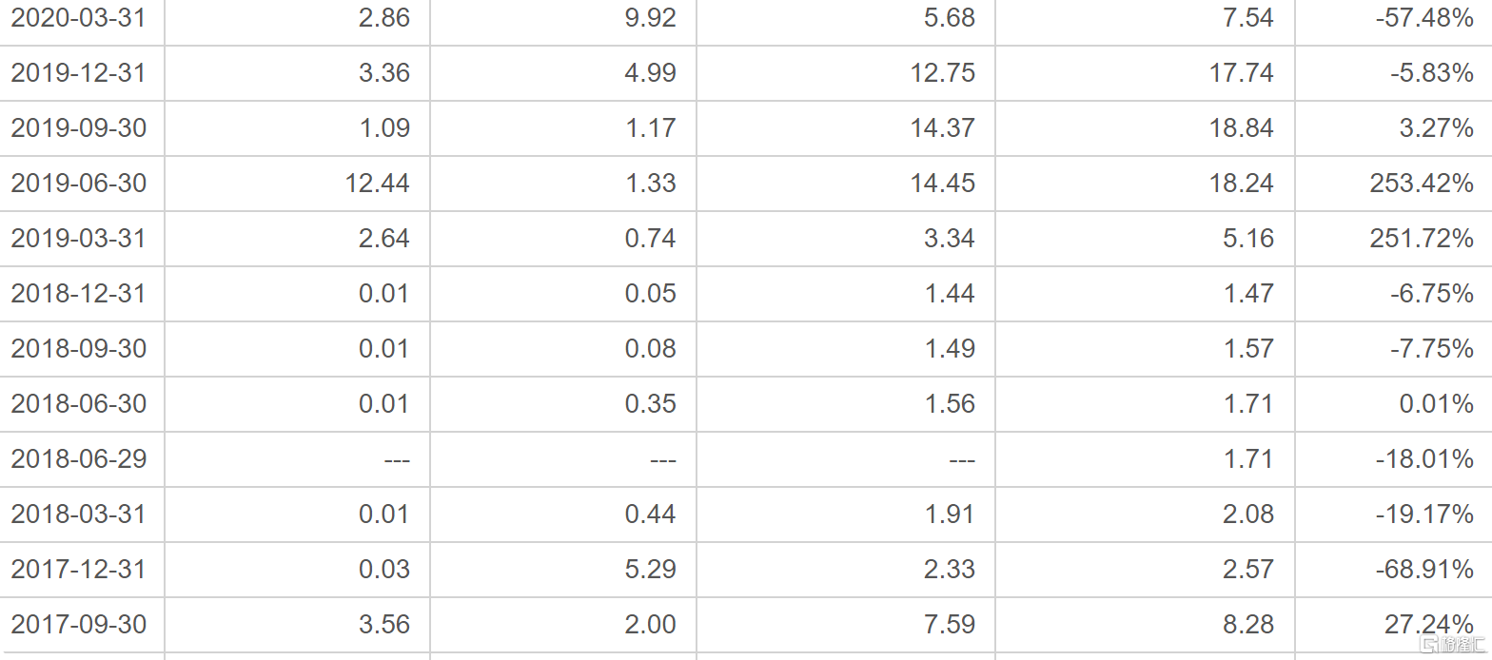This screenshot has width=1492, height=660.
Task: Click the 14.45 value cell
Action: (943, 183)
